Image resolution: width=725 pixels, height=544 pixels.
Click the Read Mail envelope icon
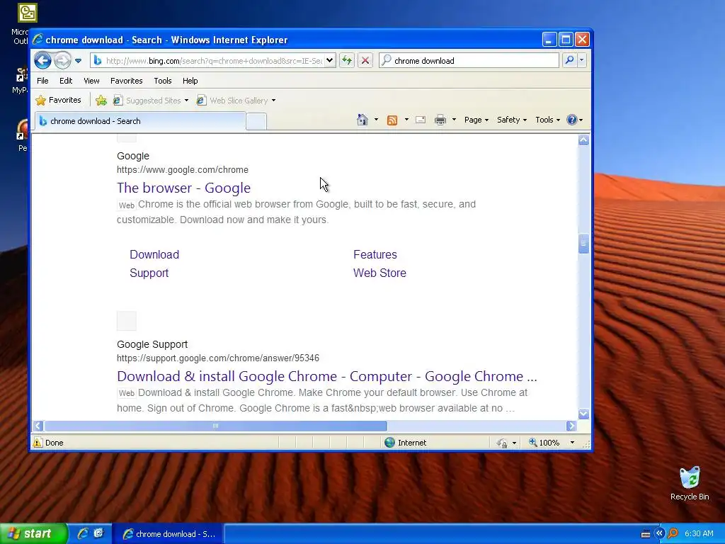click(421, 120)
